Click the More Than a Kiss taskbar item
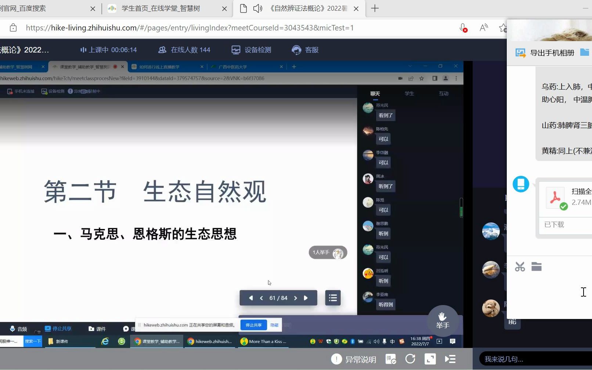The width and height of the screenshot is (592, 370). click(264, 341)
